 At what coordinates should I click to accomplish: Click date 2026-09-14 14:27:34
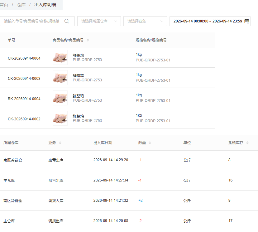111,180
